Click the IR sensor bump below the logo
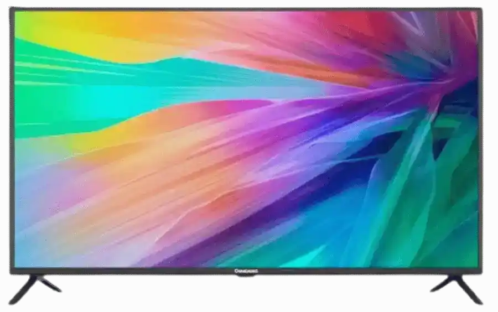The width and height of the screenshot is (498, 312). pyautogui.click(x=246, y=275)
